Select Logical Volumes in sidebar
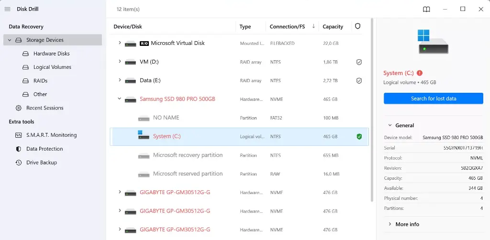Image resolution: width=490 pixels, height=240 pixels. (52, 67)
